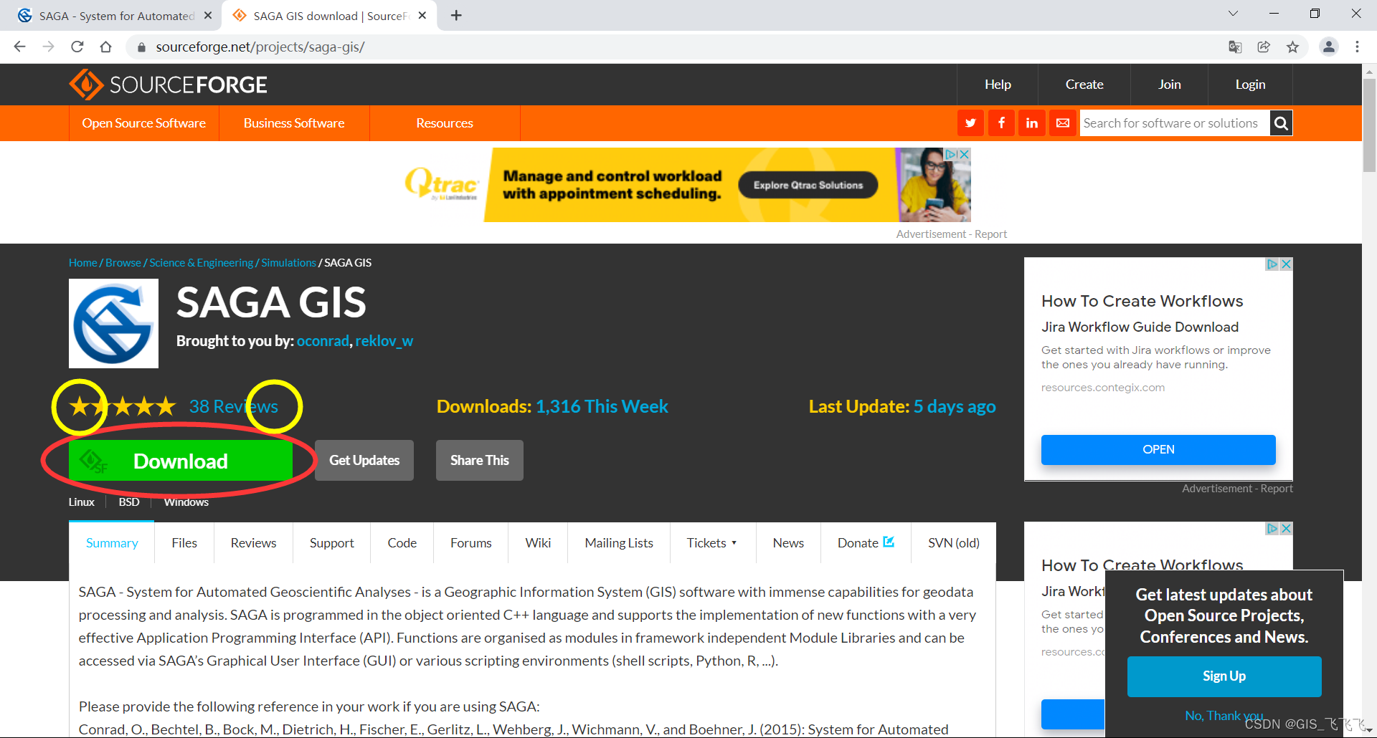Open author link reklov_w
Image resolution: width=1377 pixels, height=738 pixels.
(384, 341)
